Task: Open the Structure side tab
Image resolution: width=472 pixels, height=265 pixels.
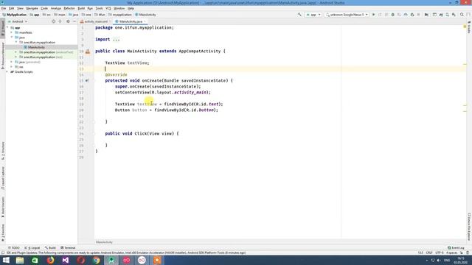Action: click(3, 151)
